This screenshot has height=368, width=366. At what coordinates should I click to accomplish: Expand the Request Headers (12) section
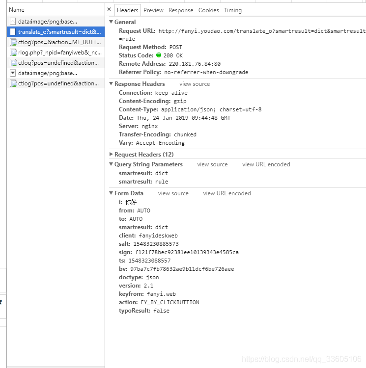tap(111, 154)
